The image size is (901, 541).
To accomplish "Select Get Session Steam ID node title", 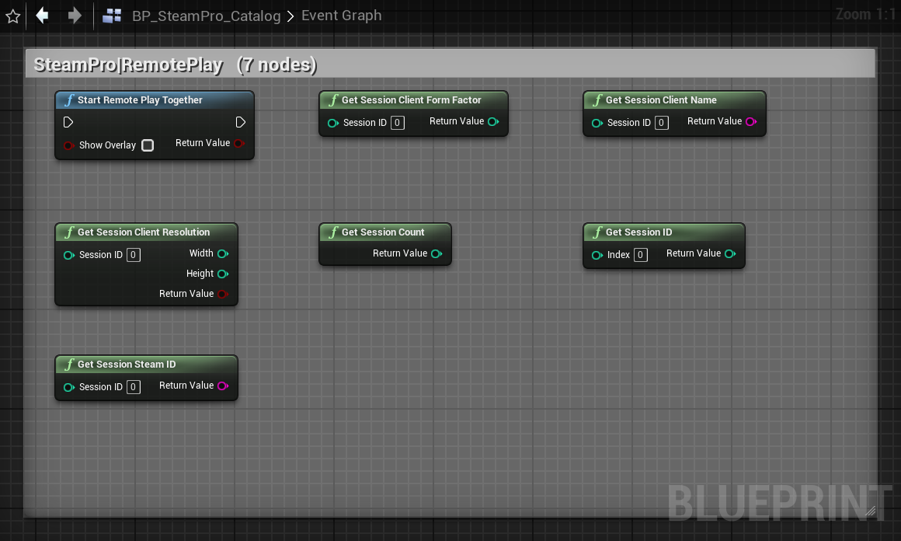I will coord(127,365).
